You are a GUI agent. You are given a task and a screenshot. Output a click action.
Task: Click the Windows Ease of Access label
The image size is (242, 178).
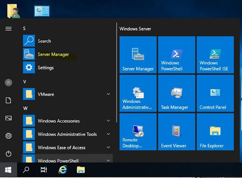point(62,147)
